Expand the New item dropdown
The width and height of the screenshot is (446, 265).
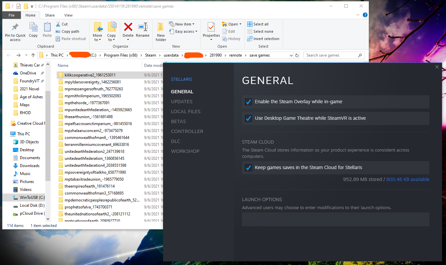(x=182, y=24)
